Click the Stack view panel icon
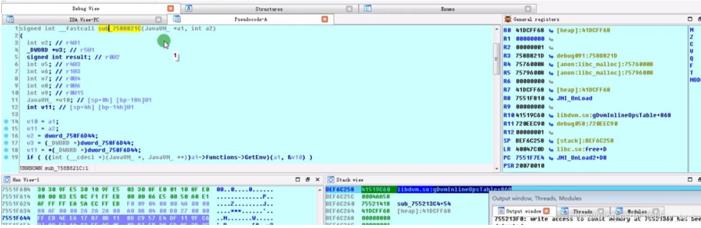 pos(331,179)
